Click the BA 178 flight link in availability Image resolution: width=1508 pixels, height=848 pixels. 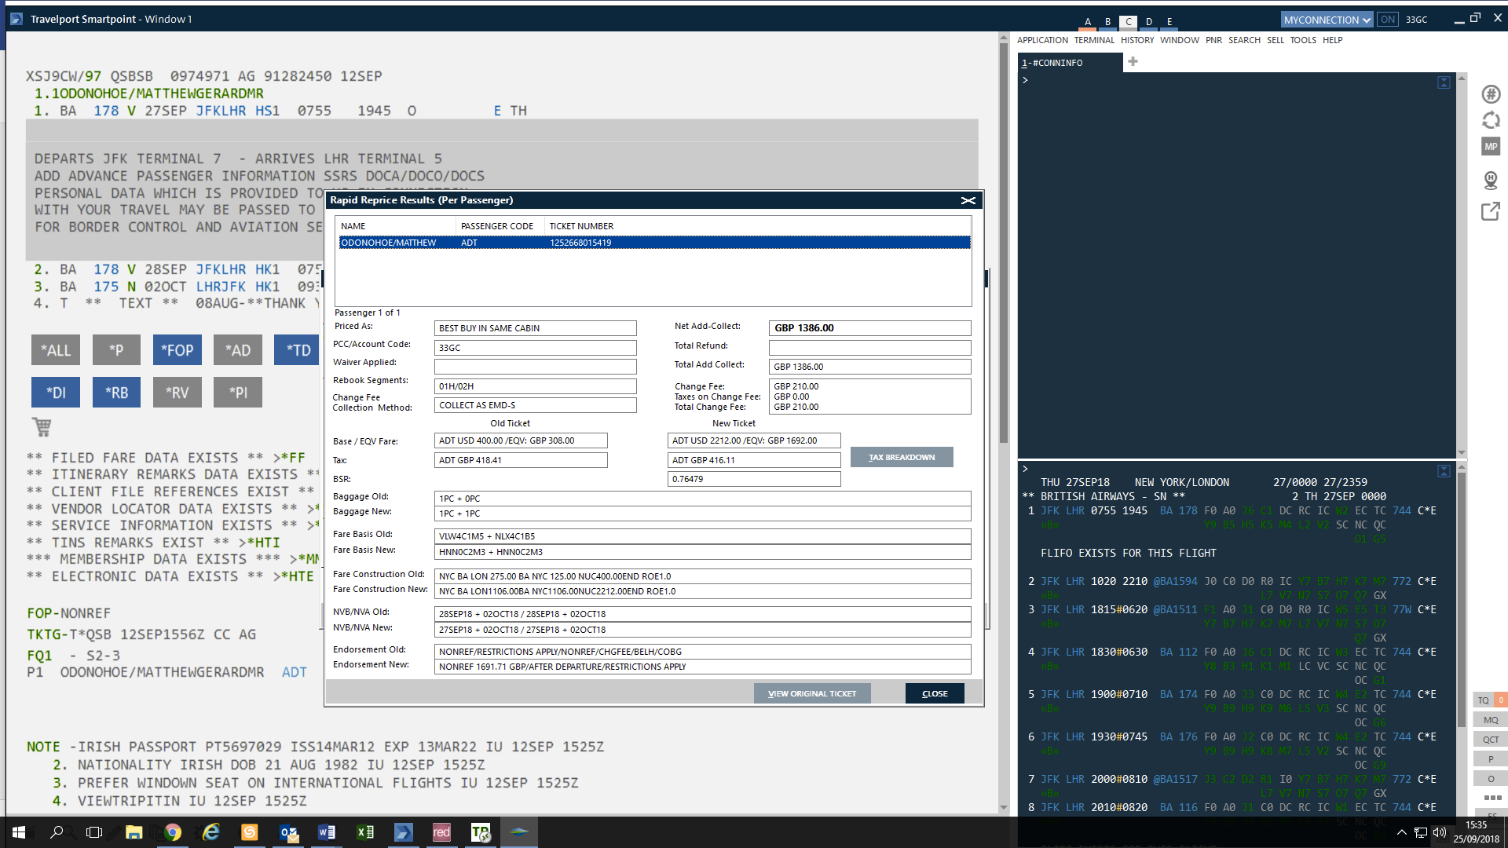[x=1178, y=511]
